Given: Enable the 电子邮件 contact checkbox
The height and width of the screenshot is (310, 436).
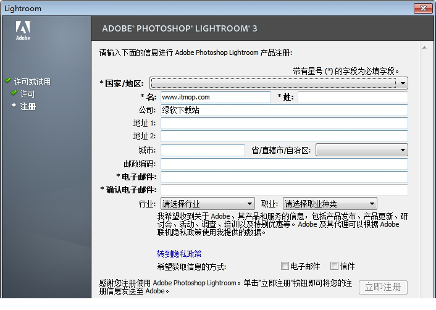Looking at the screenshot, I should 285,266.
